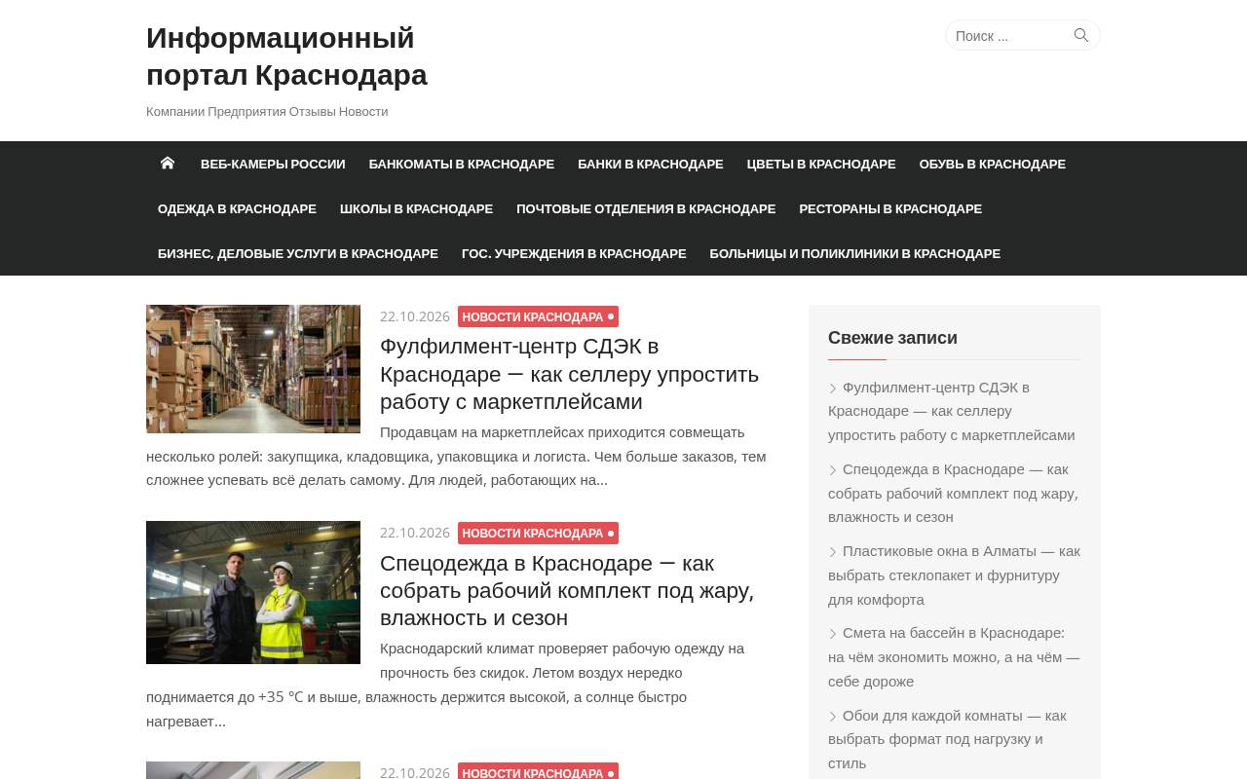Click the 22.10.2026 date on СДЭК article
1247x779 pixels.
tap(415, 316)
